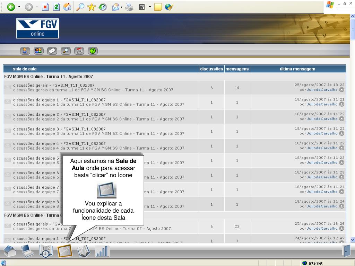Click envelope icon of equipe 3 T11 row
Image resolution: width=355 pixels, height=266 pixels.
click(8, 131)
